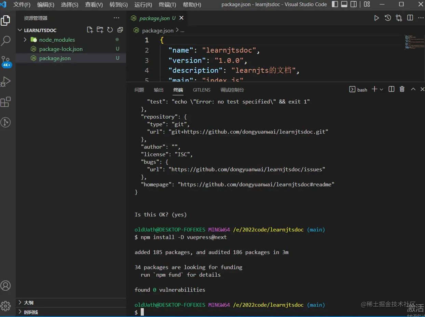Viewport: 425px width, 317px height.
Task: Open explorer panel more actions menu
Action: pos(116,18)
